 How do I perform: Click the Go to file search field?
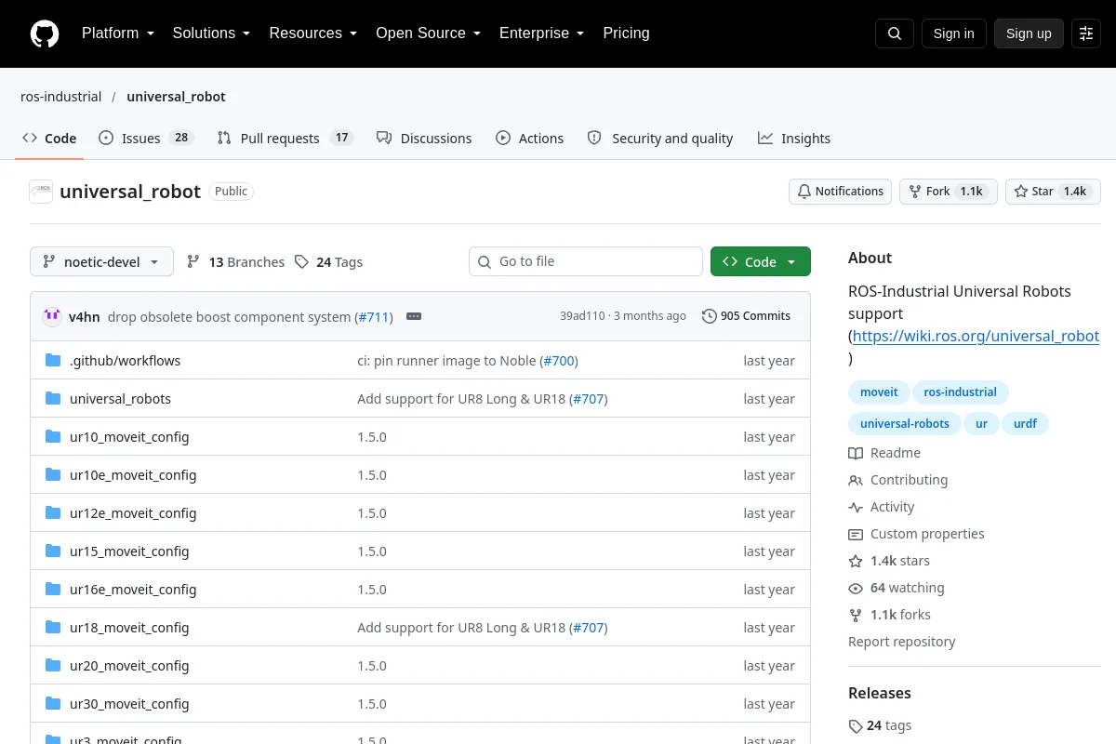coord(586,261)
